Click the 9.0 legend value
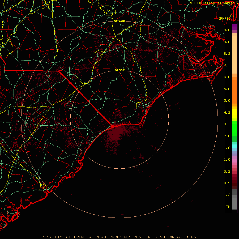The width and height of the screenshot is (239, 239). tap(227, 42)
